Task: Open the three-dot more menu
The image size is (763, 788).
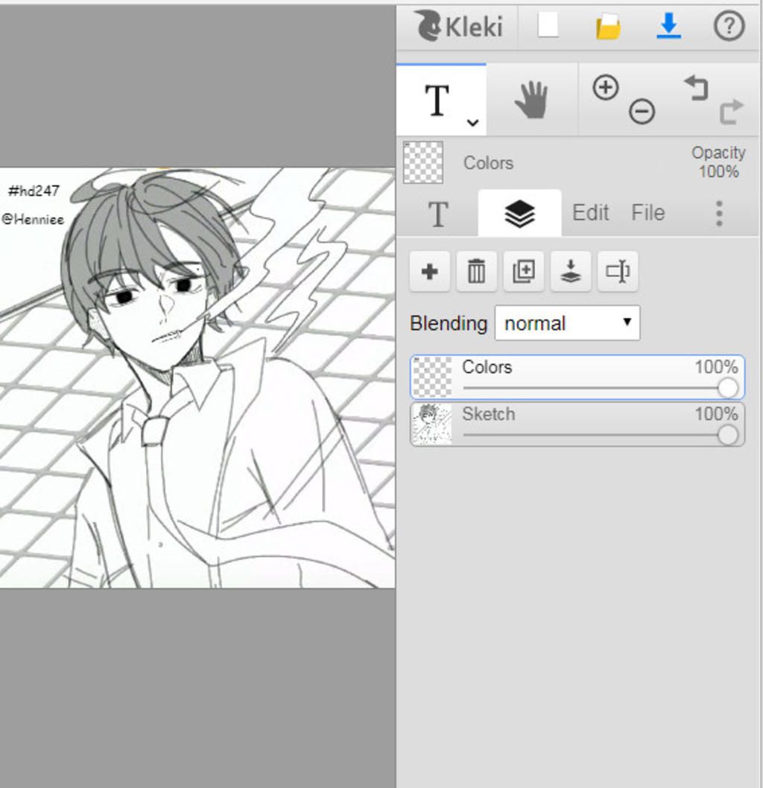Action: pyautogui.click(x=719, y=214)
